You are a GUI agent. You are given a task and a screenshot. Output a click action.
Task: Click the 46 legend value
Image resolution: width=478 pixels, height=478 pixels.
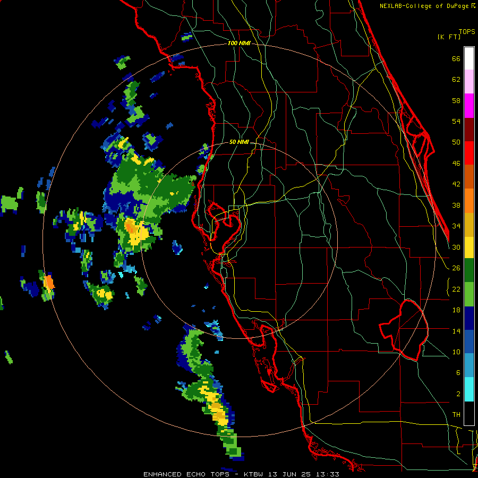point(456,164)
